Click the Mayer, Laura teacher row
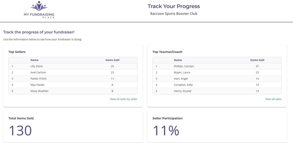 click(x=182, y=73)
